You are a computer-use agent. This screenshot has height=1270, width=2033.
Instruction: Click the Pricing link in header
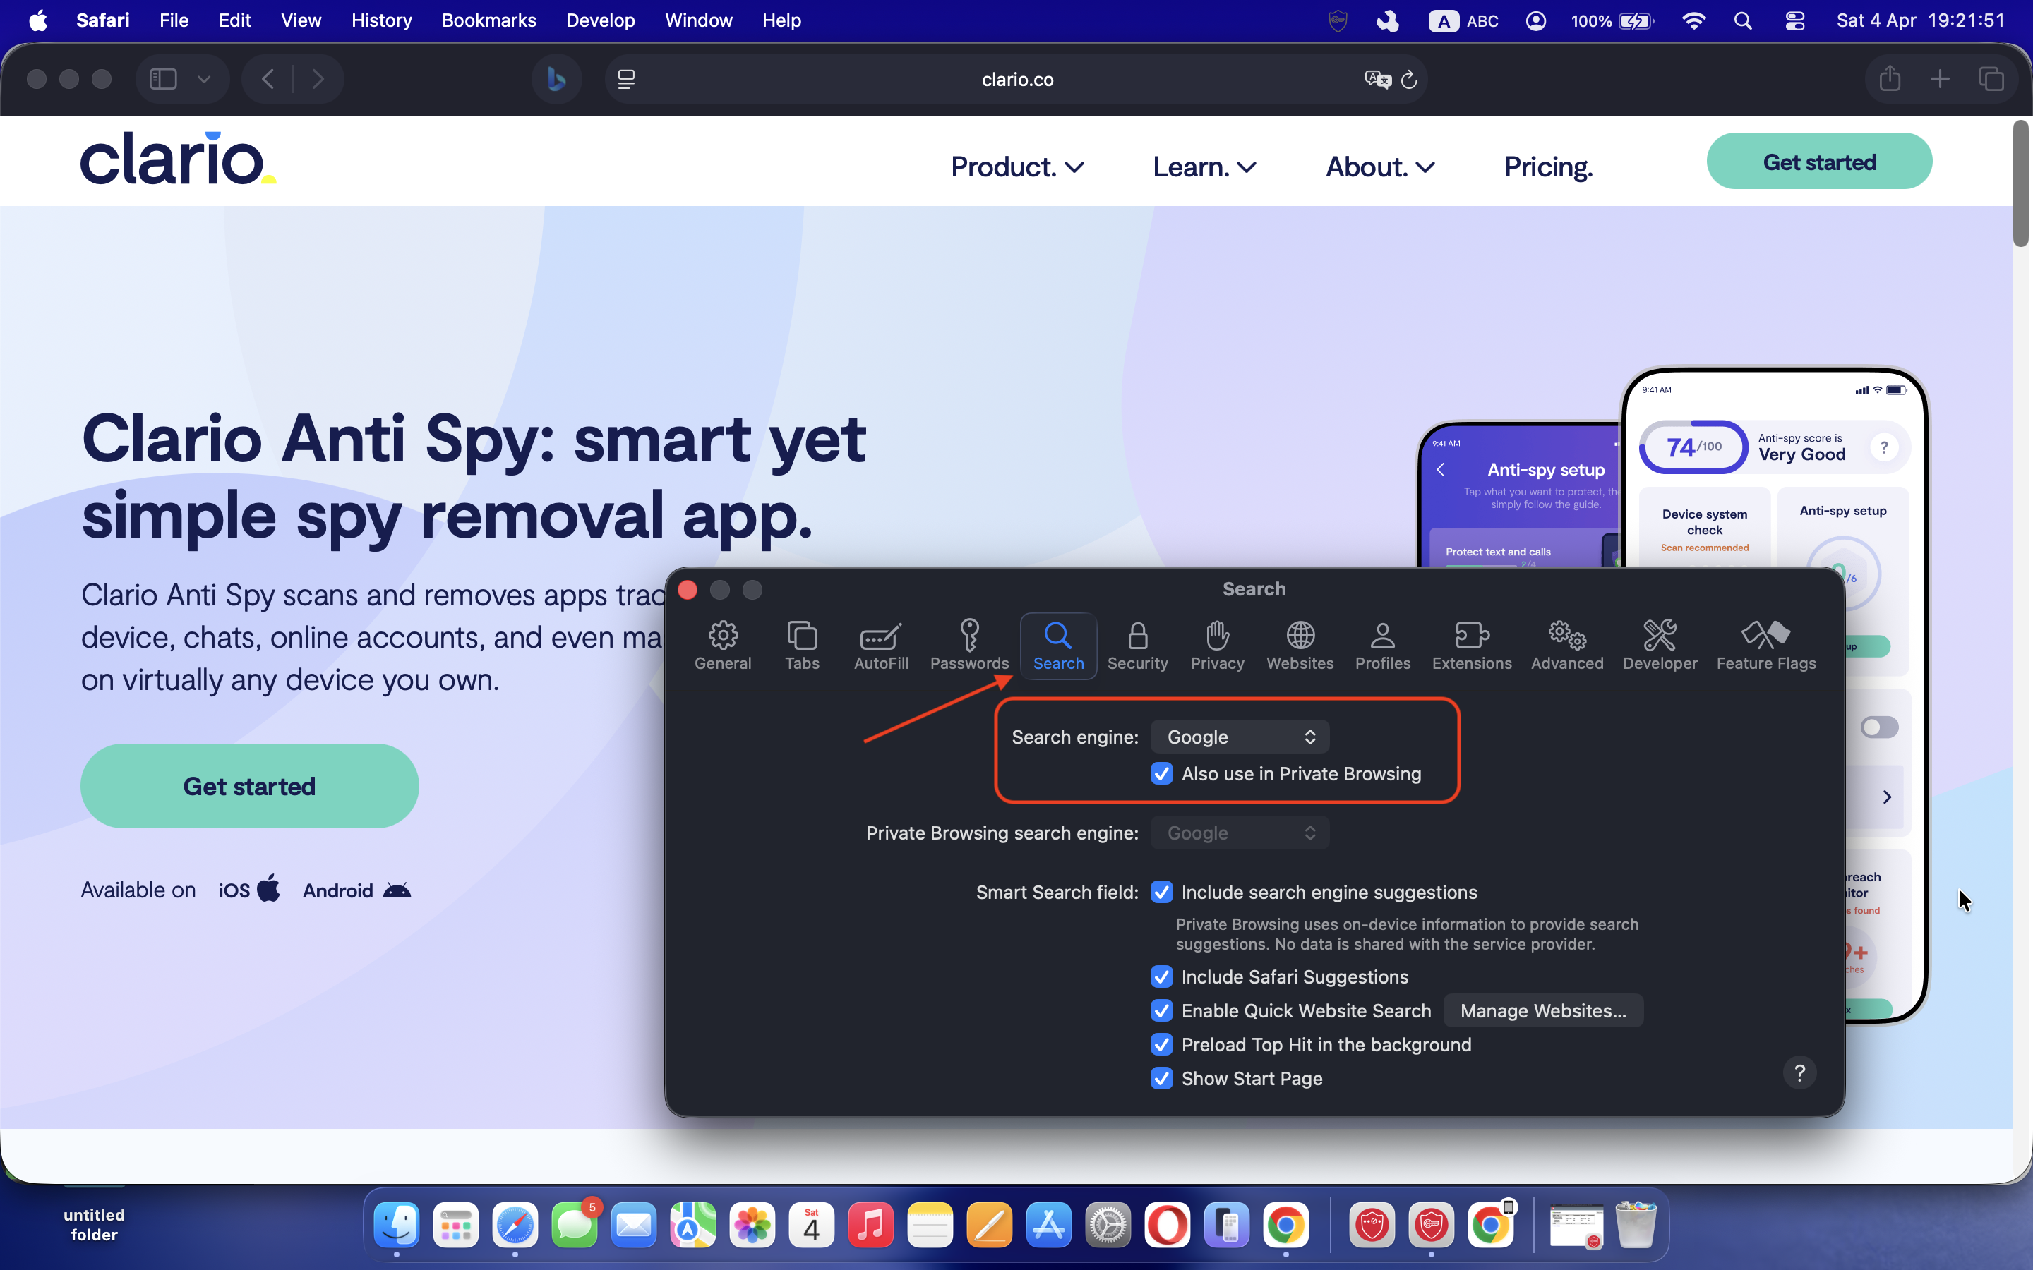(x=1548, y=167)
